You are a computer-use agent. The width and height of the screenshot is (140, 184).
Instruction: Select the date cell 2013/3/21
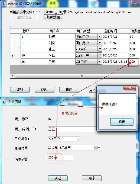point(116,37)
